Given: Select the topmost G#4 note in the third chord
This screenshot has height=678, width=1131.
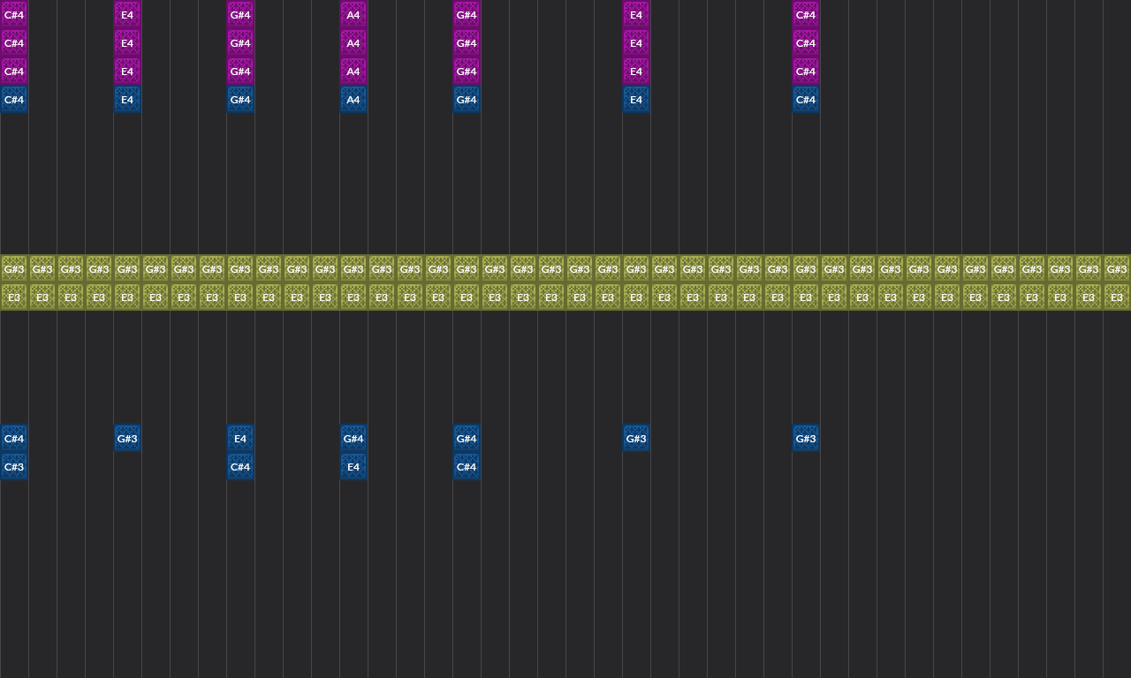Looking at the screenshot, I should 239,15.
